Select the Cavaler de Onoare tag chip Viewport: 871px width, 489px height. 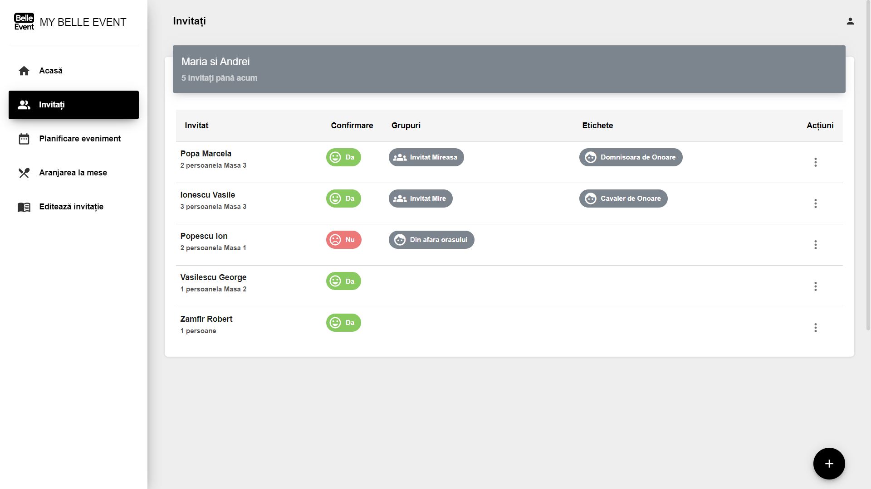pyautogui.click(x=623, y=199)
